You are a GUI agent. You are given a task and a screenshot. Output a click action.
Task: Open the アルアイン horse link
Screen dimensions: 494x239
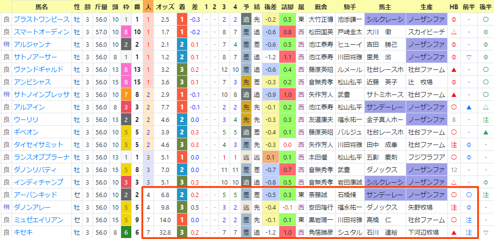pos(29,107)
